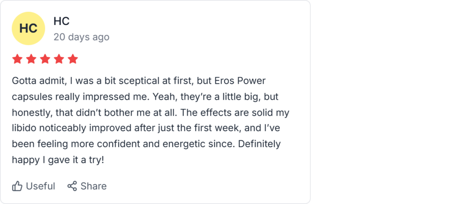This screenshot has height=204, width=466.
Task: Click "happy I gave it a try!" line
Action: point(58,160)
